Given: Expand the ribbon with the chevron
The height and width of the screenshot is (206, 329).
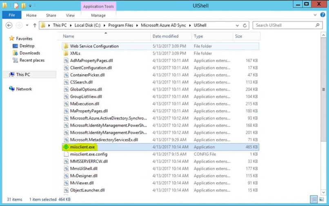Looking at the screenshot, I should (x=315, y=15).
